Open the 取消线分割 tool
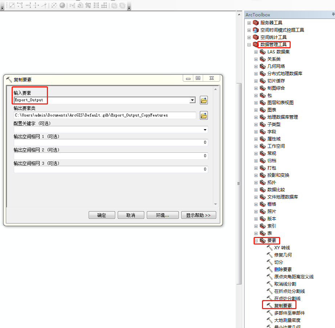This screenshot has width=335, height=328. coord(283,284)
